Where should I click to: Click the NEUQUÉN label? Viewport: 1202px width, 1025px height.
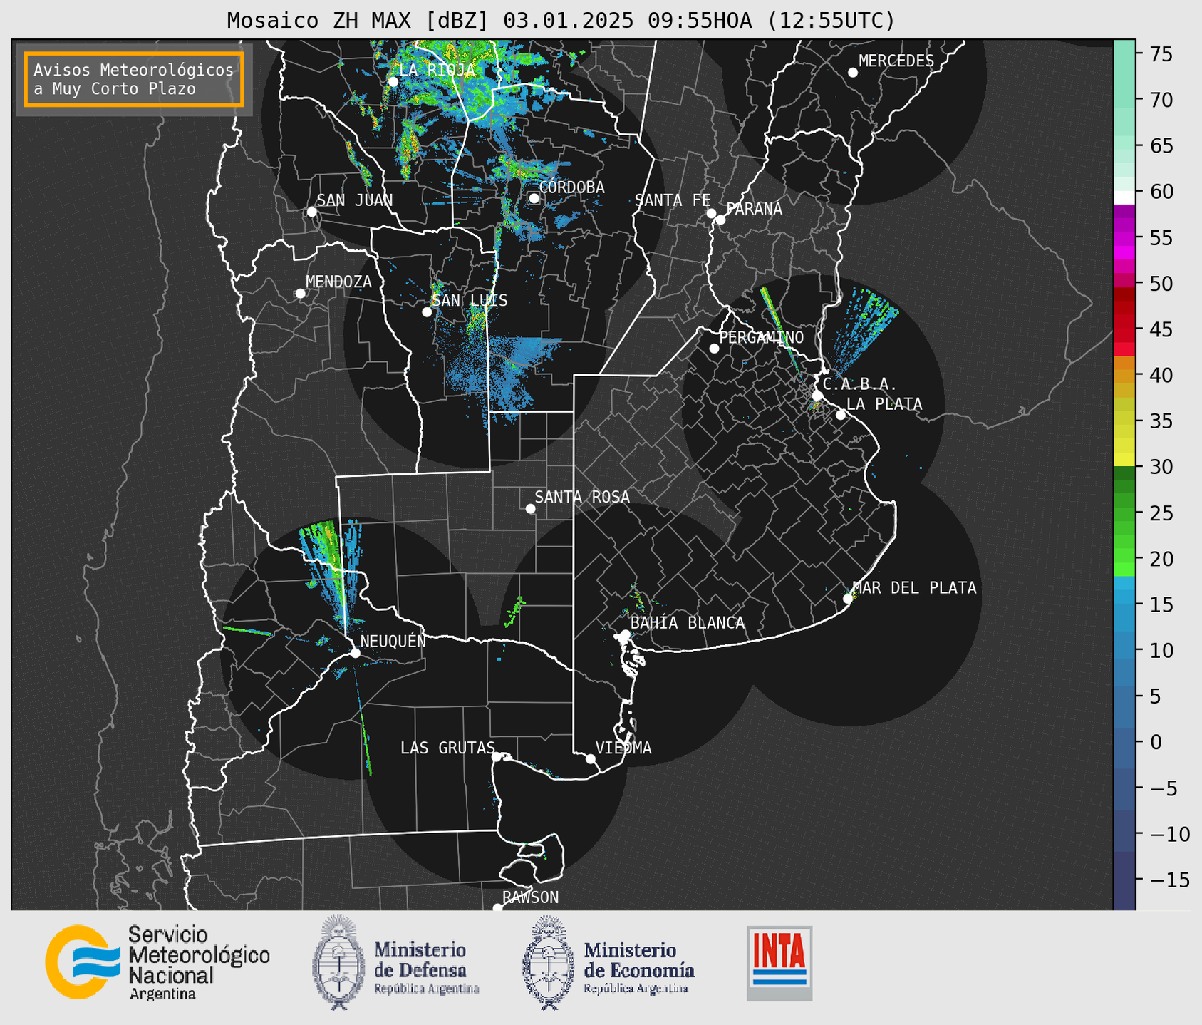(393, 641)
